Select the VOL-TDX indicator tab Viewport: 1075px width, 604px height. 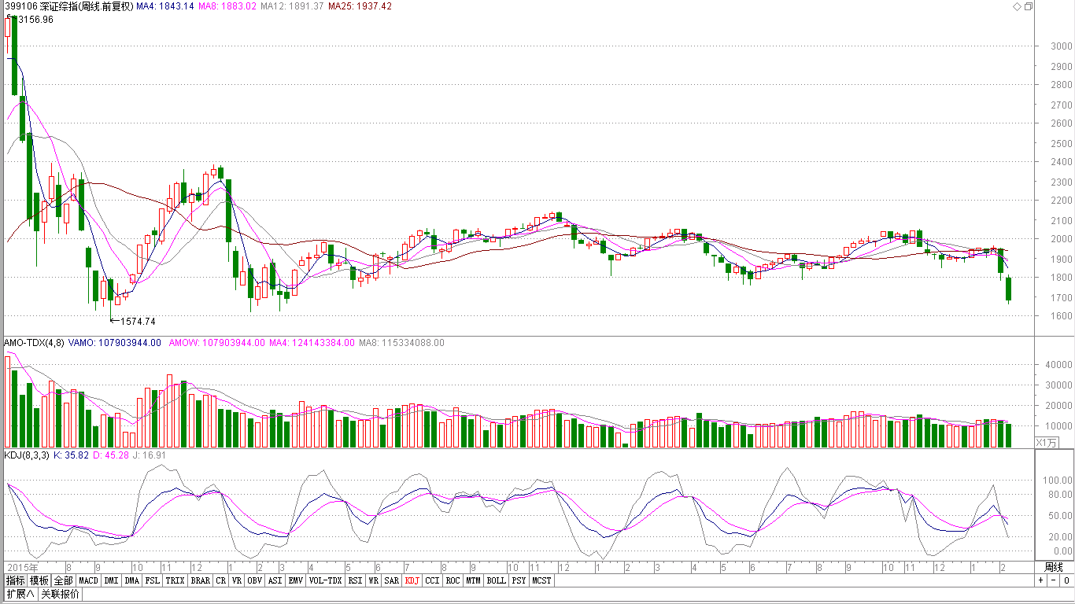coord(325,580)
